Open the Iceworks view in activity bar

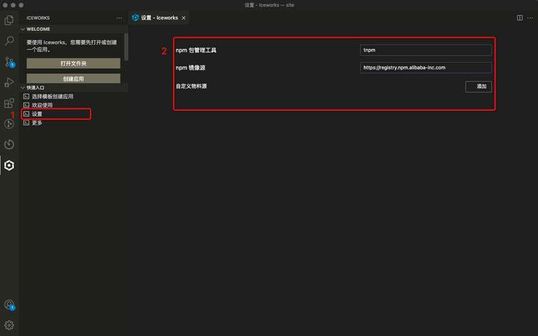pos(10,165)
